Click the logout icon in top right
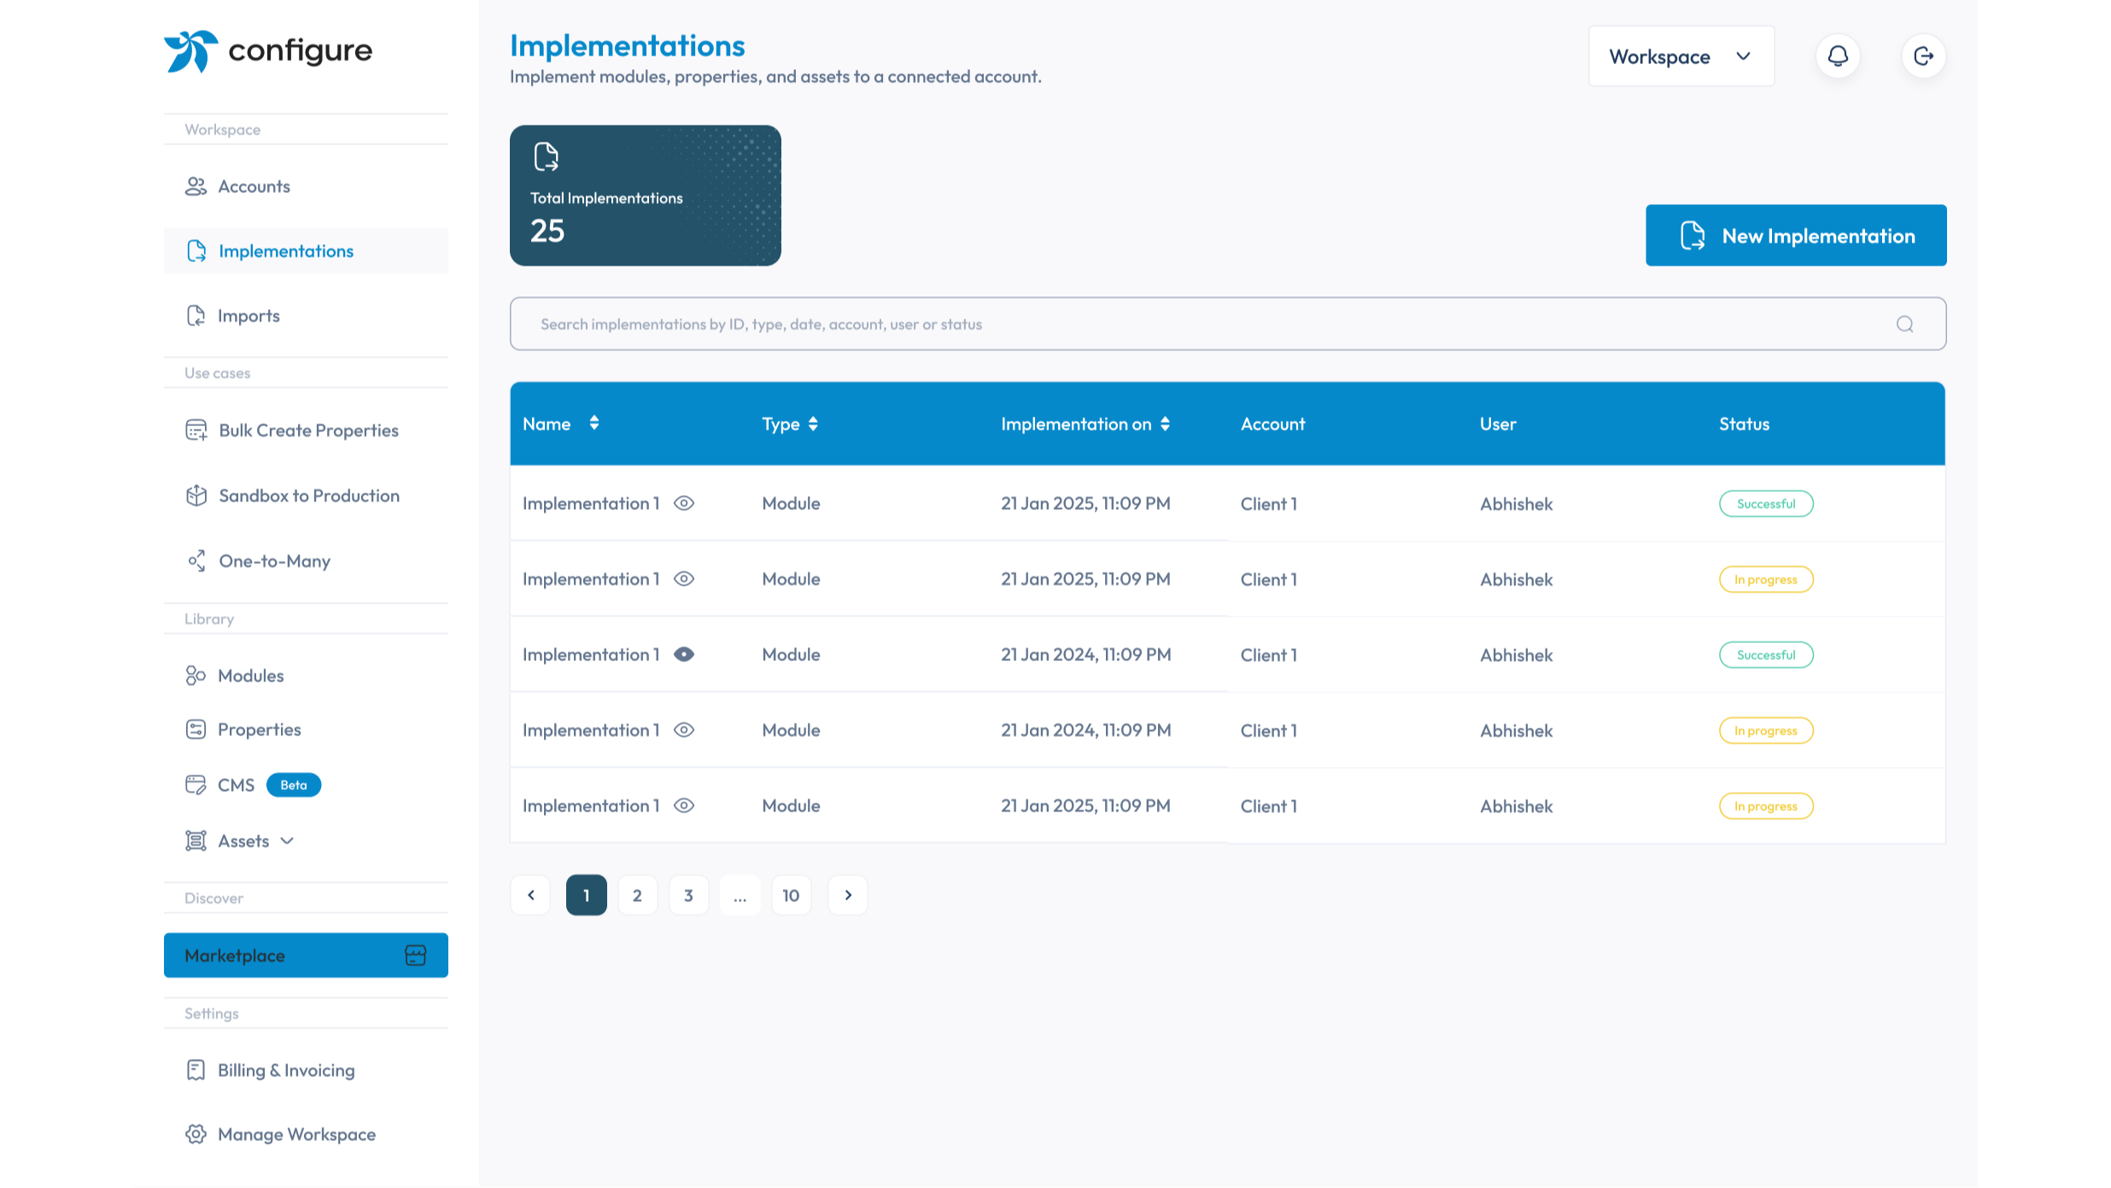 [1923, 56]
